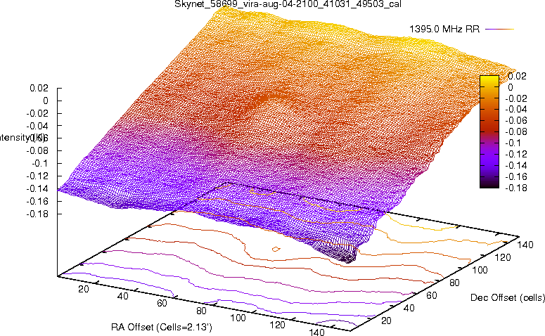Click the "-0.04" label on the color bar
Image resolution: width=545 pixels, height=336 pixels.
pos(515,110)
